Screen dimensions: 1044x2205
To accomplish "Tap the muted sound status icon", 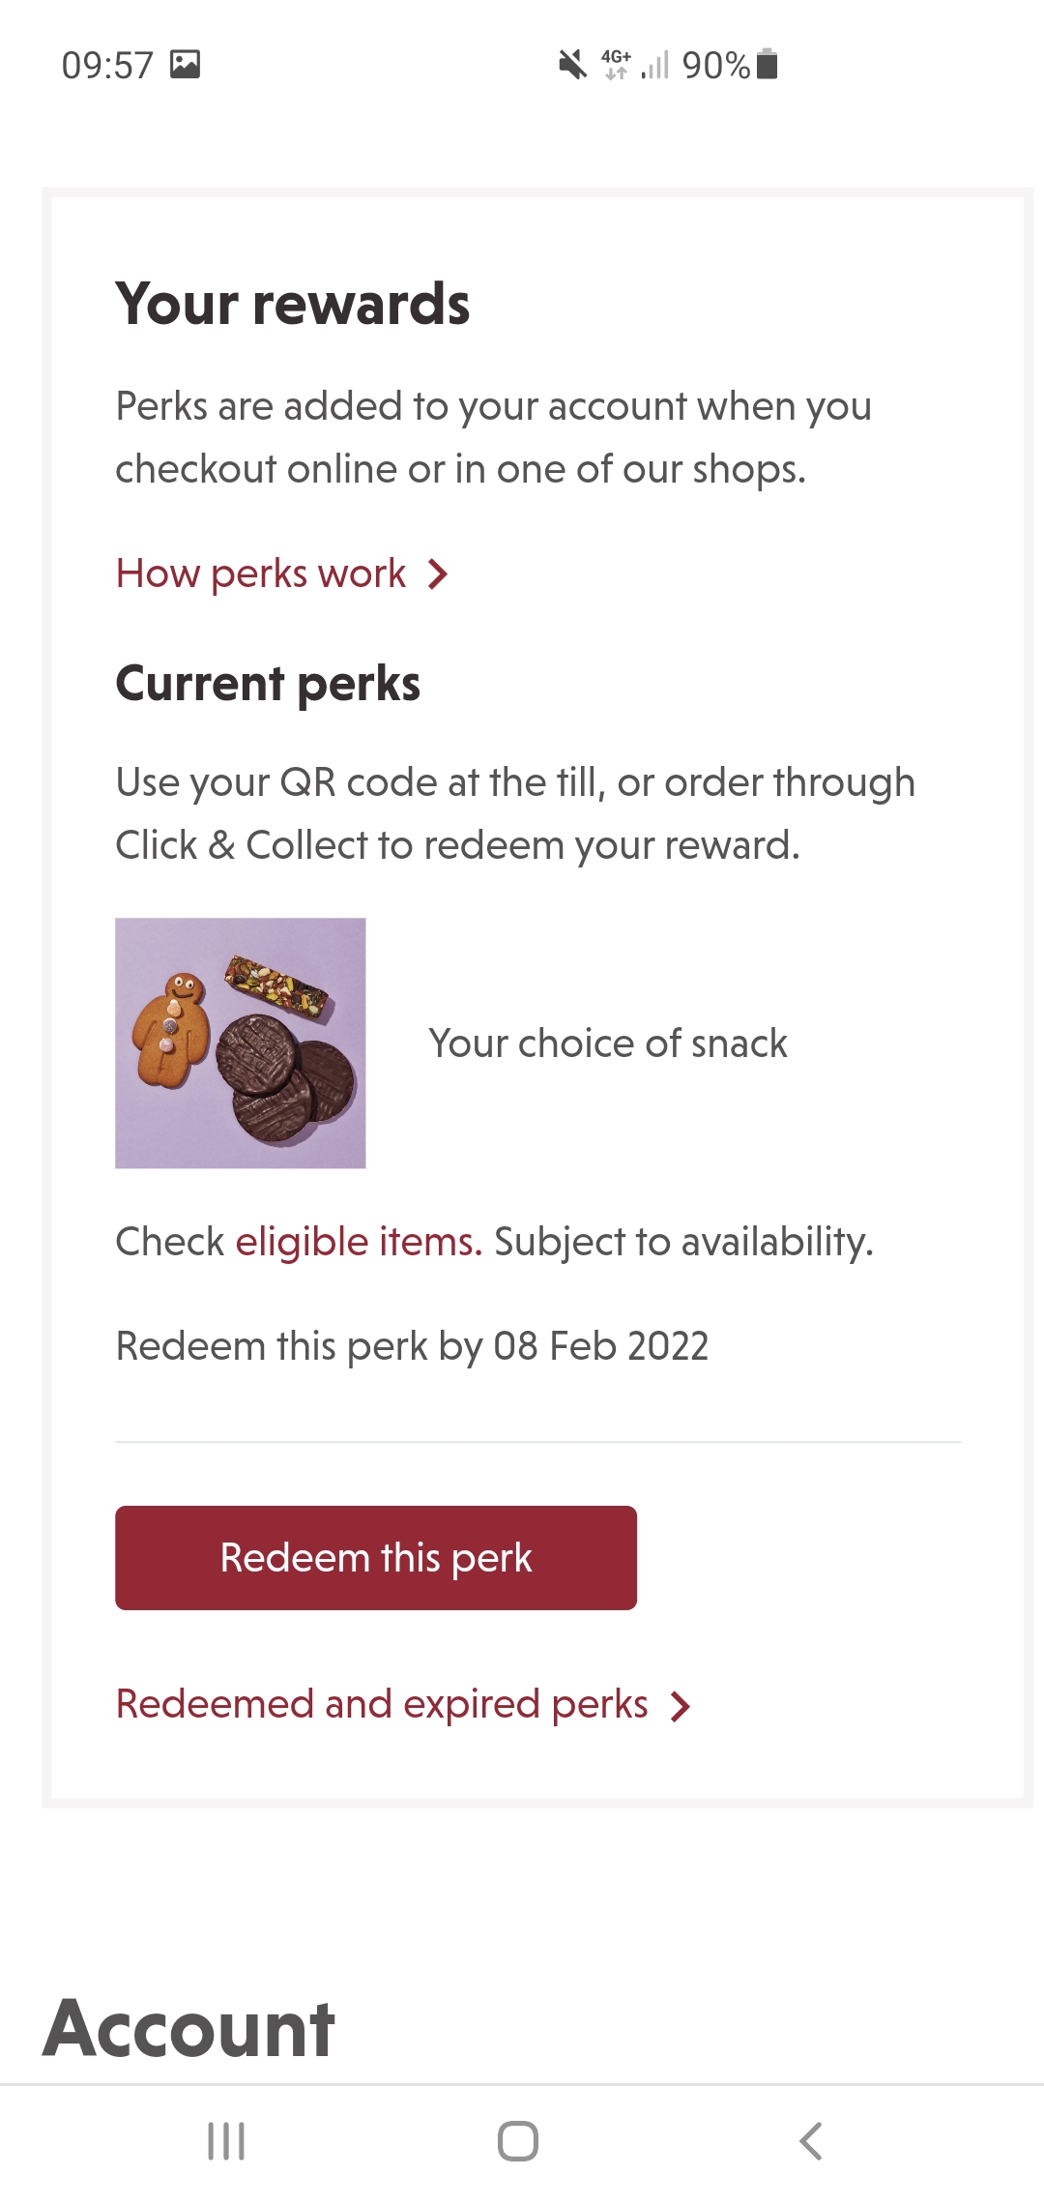I will pyautogui.click(x=572, y=65).
